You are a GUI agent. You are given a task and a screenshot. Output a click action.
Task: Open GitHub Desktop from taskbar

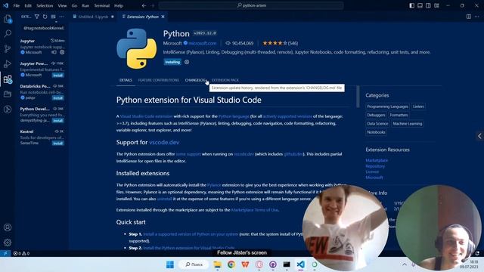pos(273,264)
